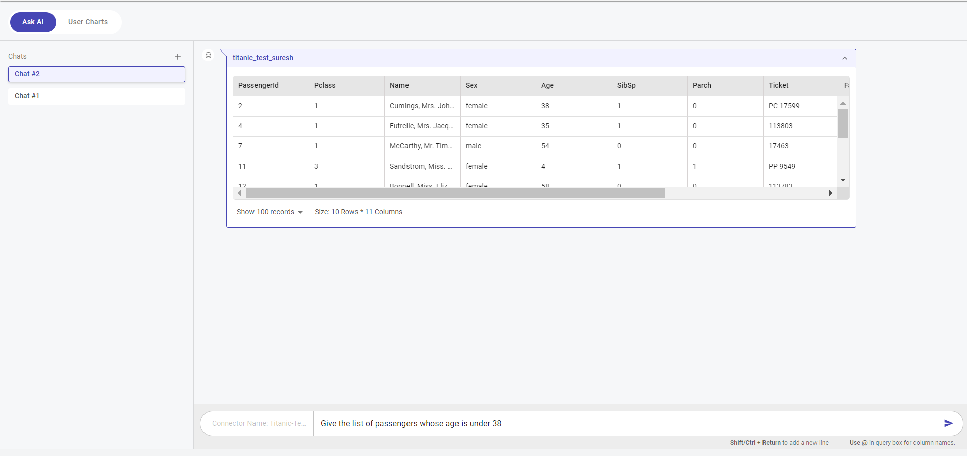Collapse the titanic_test_suresh panel

844,58
